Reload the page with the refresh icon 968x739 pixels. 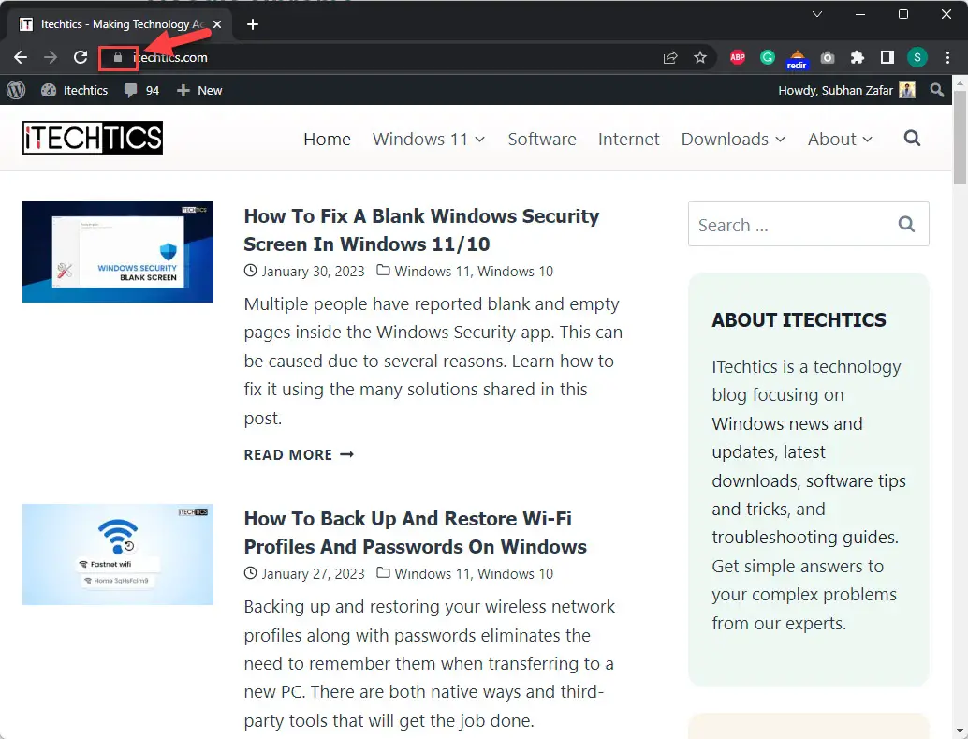click(81, 57)
